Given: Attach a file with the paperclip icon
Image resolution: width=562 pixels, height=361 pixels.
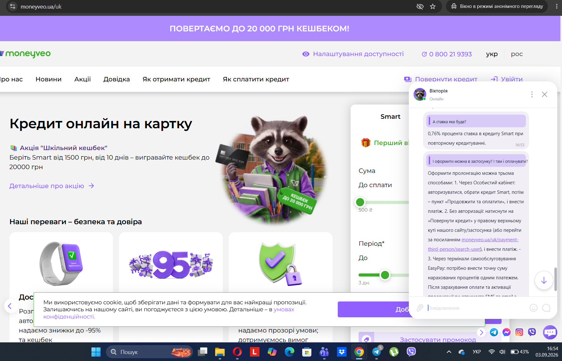Looking at the screenshot, I should [420, 308].
